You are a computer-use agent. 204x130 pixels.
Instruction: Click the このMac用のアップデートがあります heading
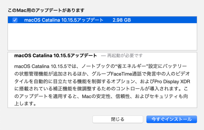pos(46,10)
